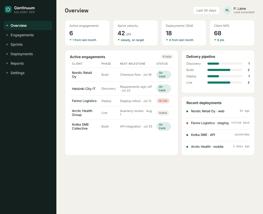
Task: Click the 6 total badge
Action: [x=167, y=57]
